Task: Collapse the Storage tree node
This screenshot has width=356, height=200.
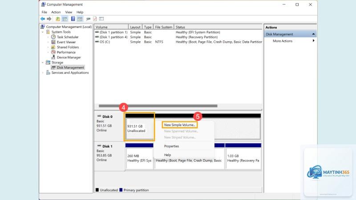Action: click(x=43, y=62)
